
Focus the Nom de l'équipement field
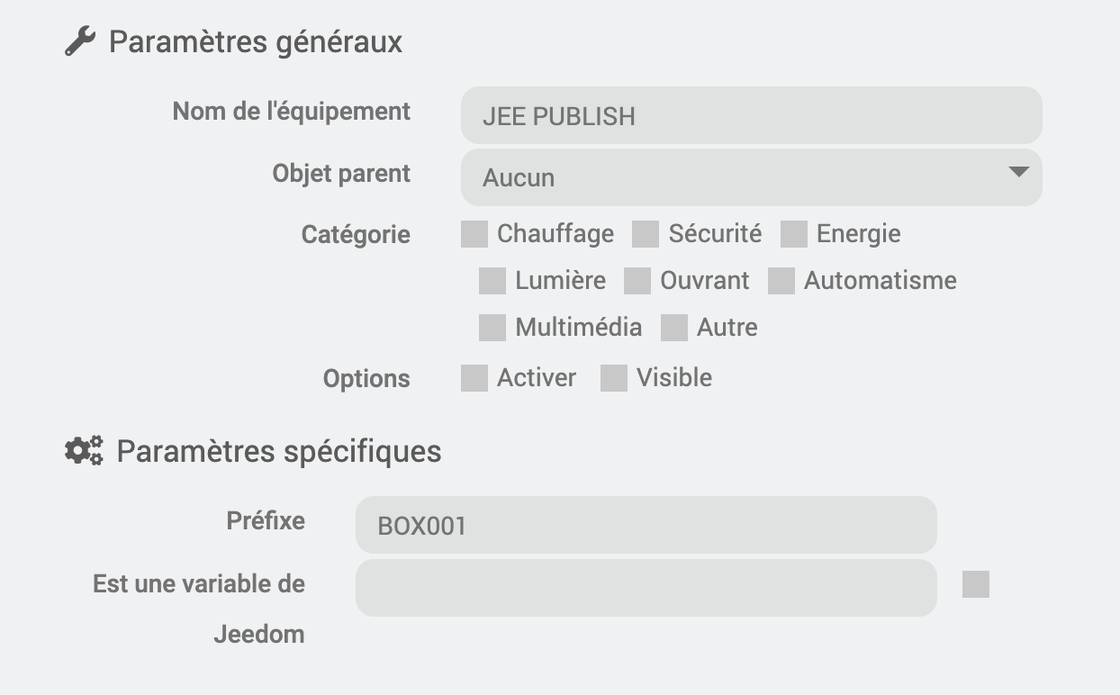(752, 115)
